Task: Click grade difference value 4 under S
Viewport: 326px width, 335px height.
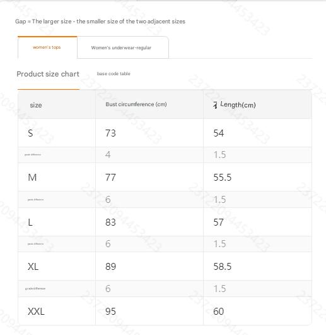Action: click(108, 154)
